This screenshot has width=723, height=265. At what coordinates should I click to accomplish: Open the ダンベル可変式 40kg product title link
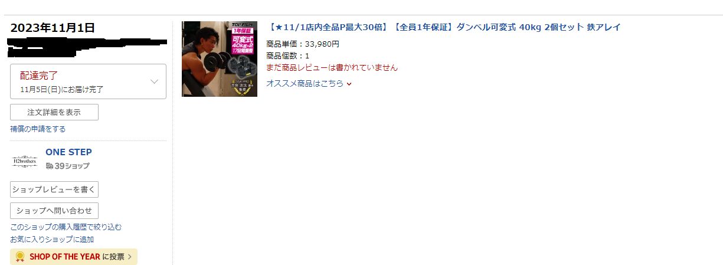pyautogui.click(x=443, y=27)
